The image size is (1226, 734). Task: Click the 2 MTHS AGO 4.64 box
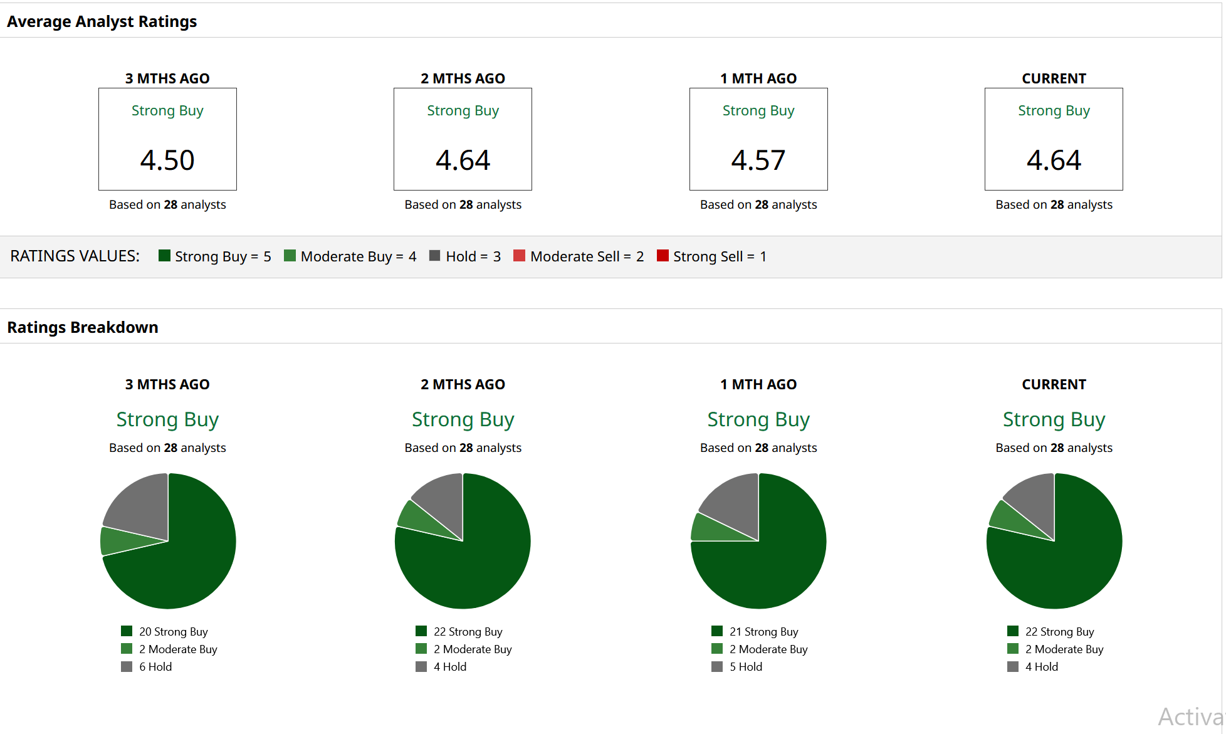(463, 139)
